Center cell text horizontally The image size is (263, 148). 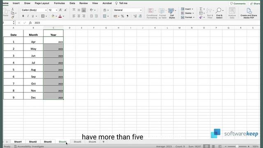(79, 16)
